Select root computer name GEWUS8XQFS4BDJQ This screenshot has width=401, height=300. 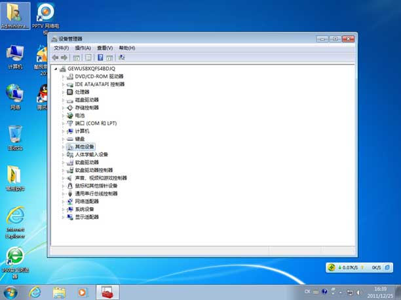(91, 69)
